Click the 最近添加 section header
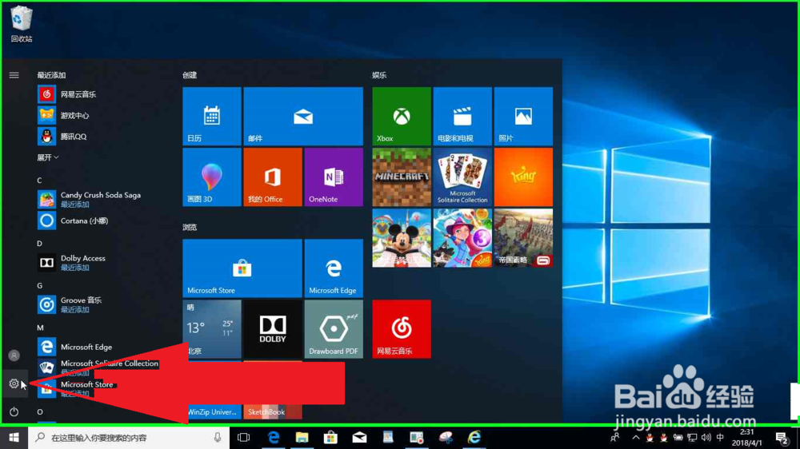Image resolution: width=800 pixels, height=449 pixels. (x=51, y=75)
